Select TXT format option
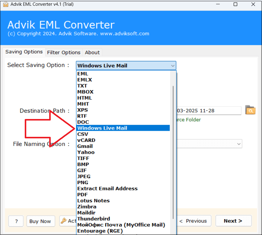262x235 pixels. (123, 86)
